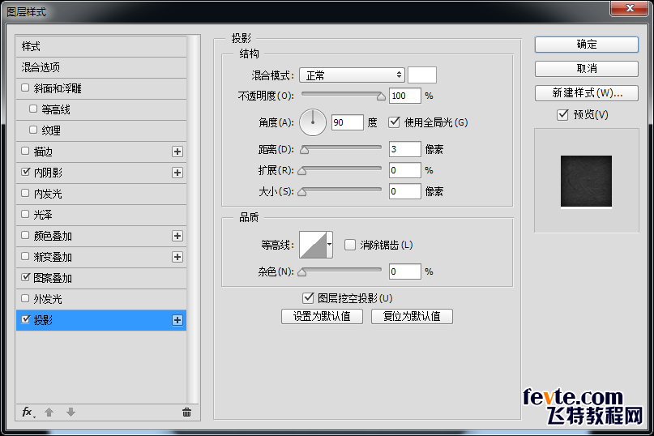Click the 设置为默认值 button
This screenshot has width=654, height=436.
tap(322, 316)
